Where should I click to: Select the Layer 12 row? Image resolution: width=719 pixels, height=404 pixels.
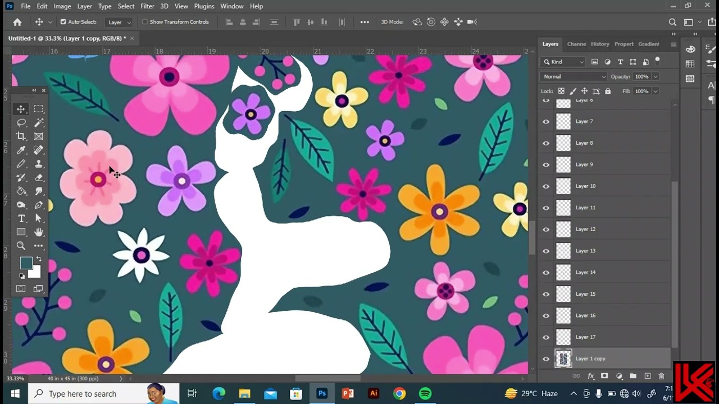pos(606,229)
